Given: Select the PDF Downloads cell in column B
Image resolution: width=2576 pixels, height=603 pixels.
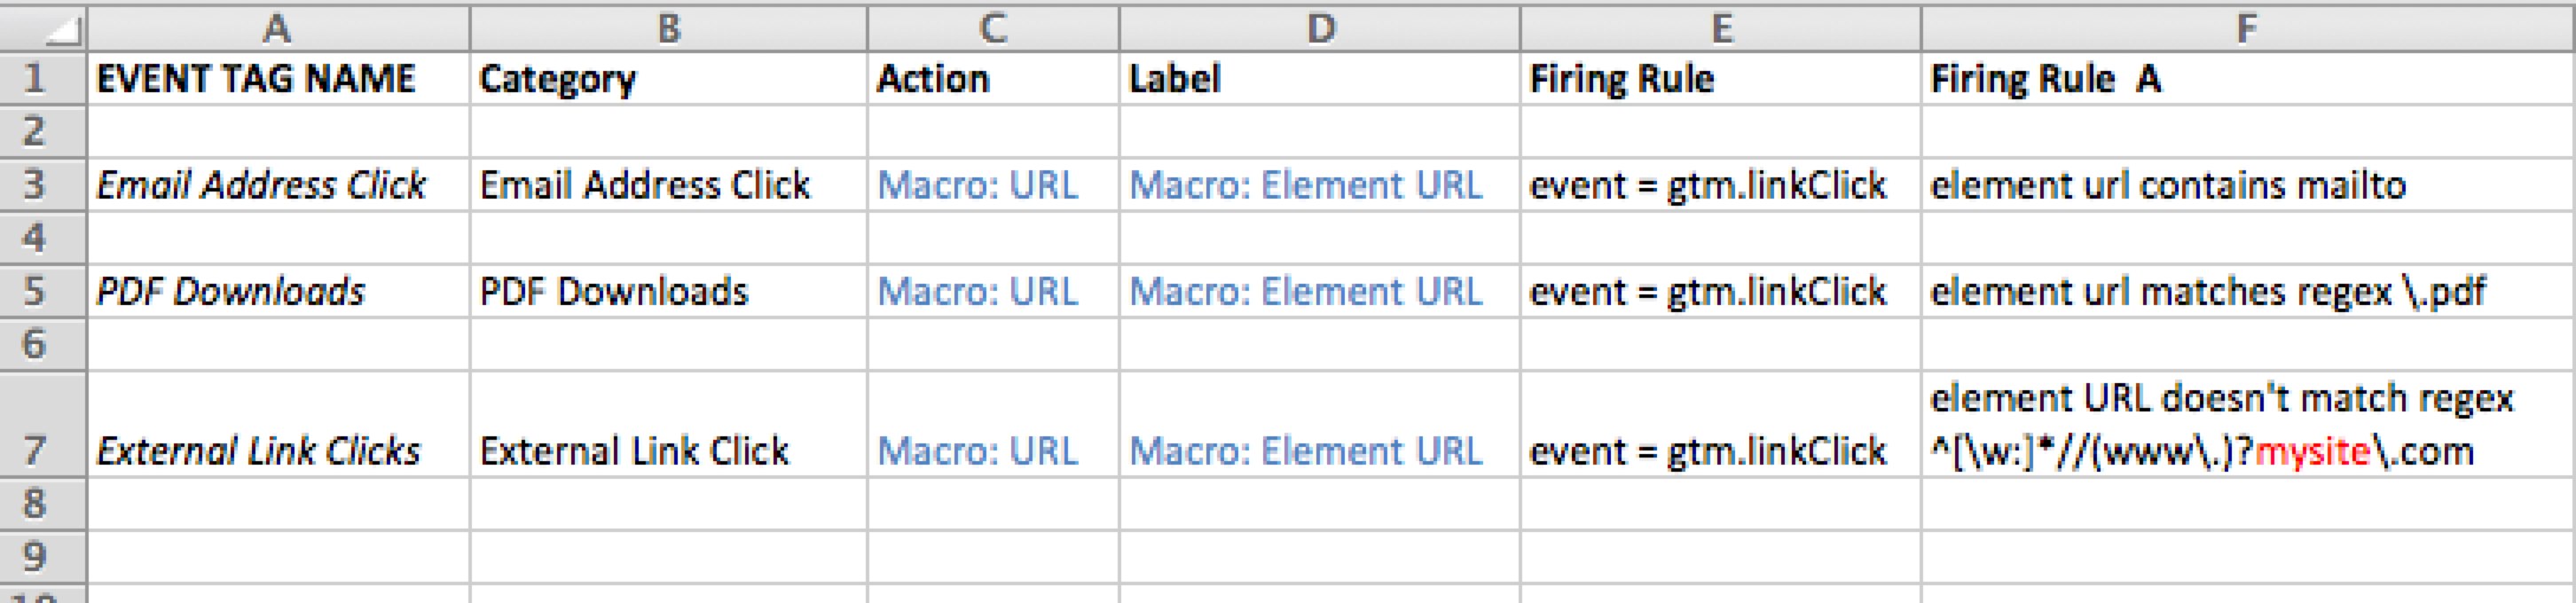Looking at the screenshot, I should coord(668,291).
